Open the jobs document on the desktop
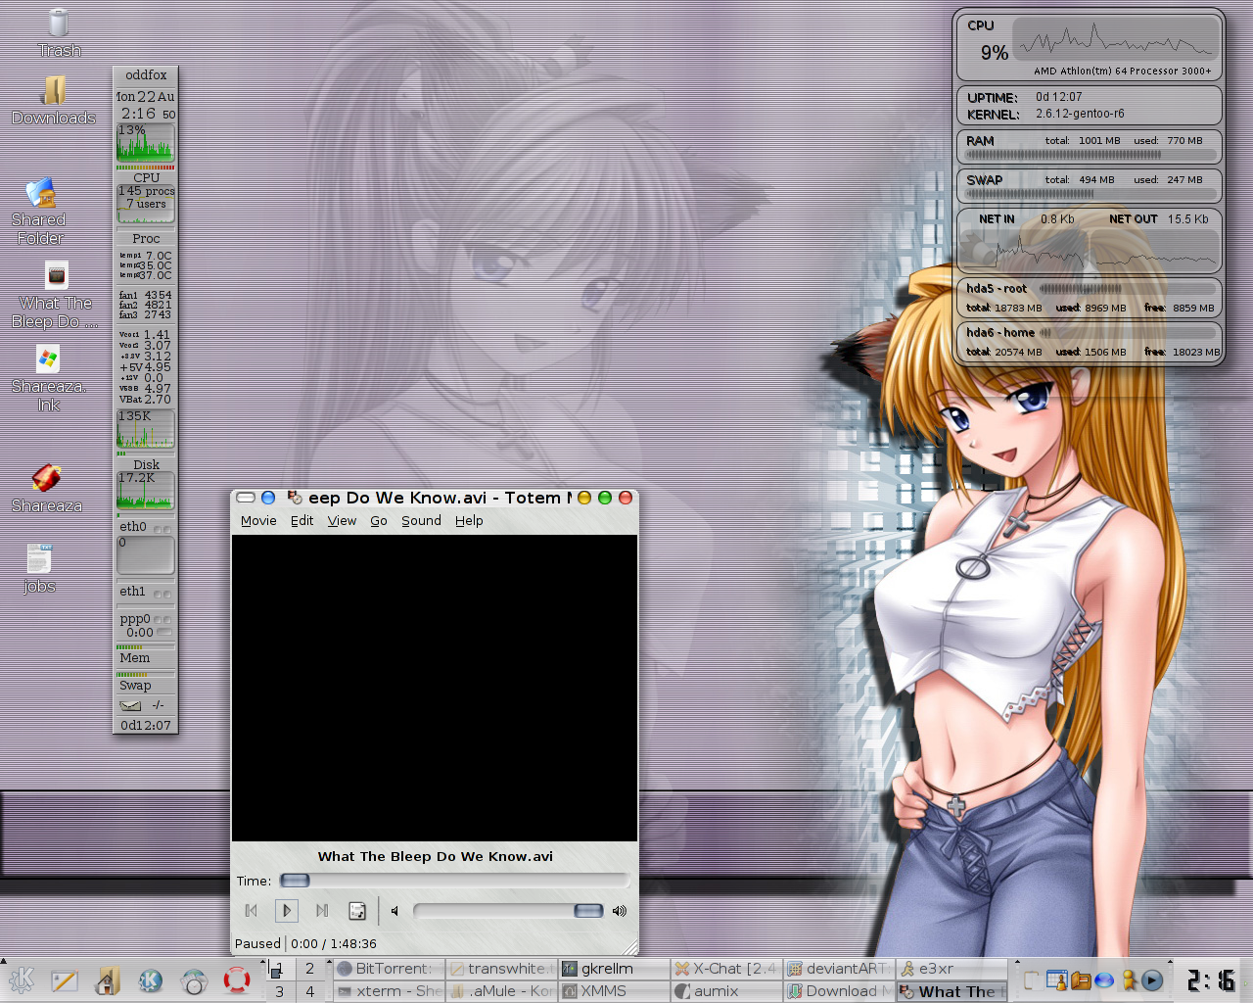The image size is (1253, 1003). (39, 568)
